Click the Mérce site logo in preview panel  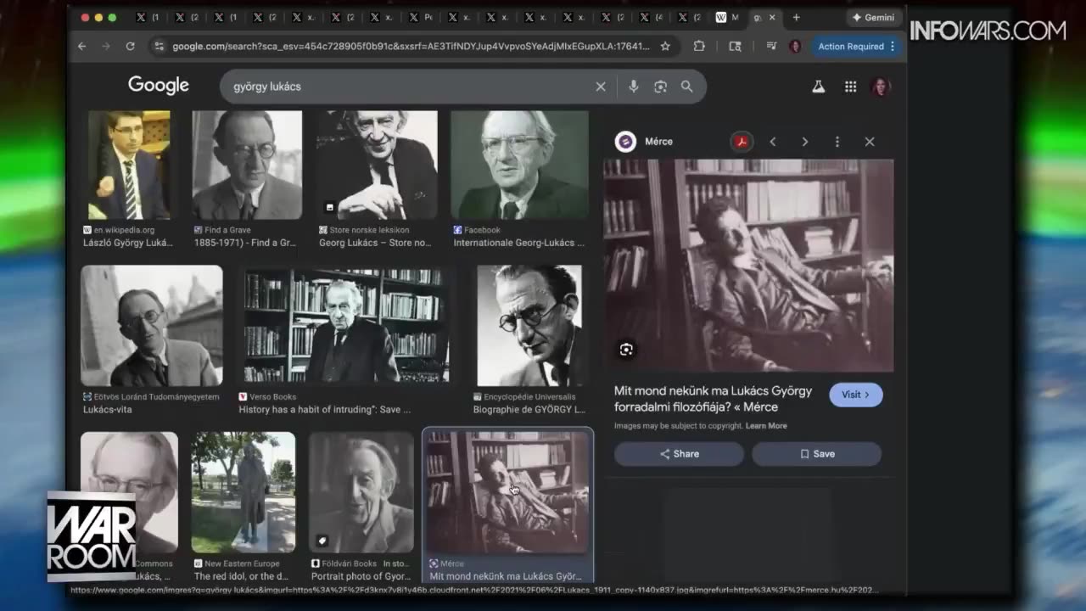(625, 142)
